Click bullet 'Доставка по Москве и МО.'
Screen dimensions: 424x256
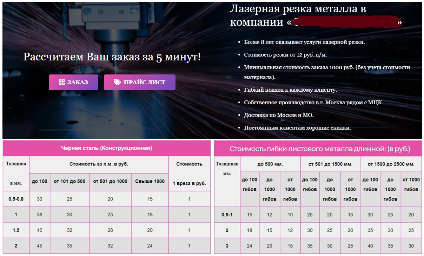coord(279,115)
